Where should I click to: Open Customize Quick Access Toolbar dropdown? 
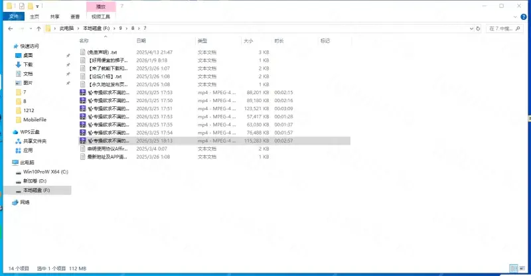[x=37, y=6]
